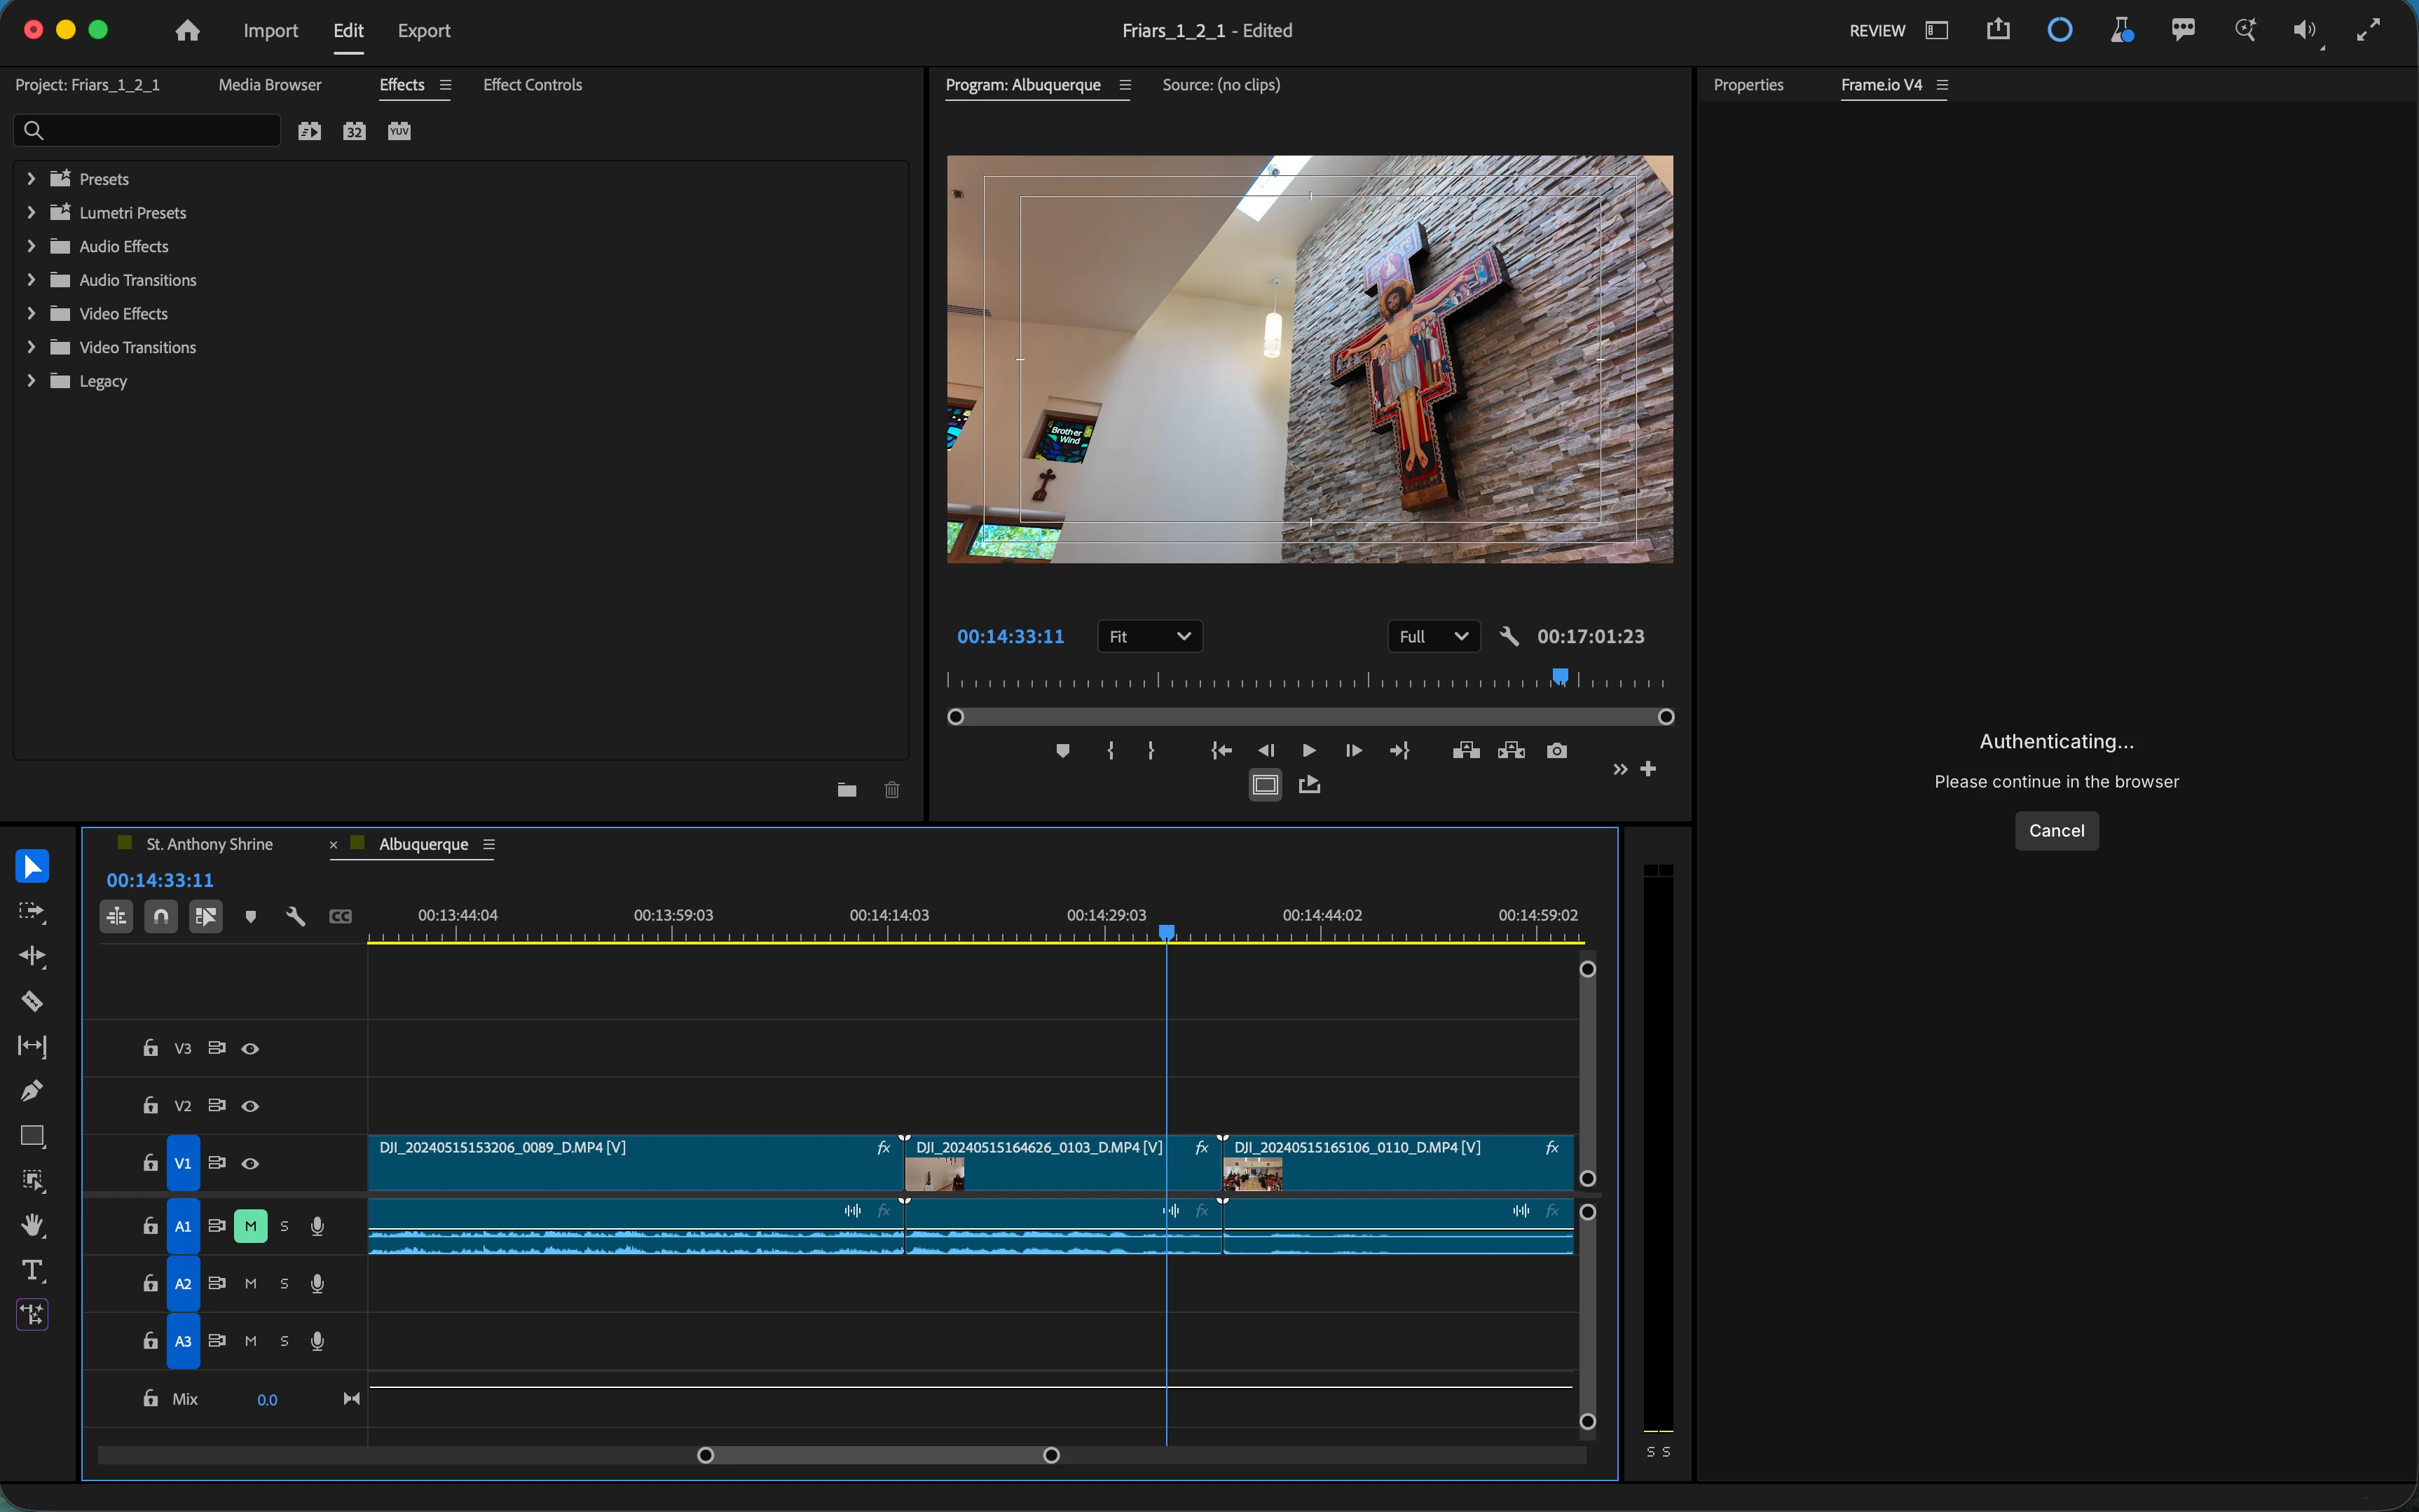Expand the Video Effects folder

[31, 313]
